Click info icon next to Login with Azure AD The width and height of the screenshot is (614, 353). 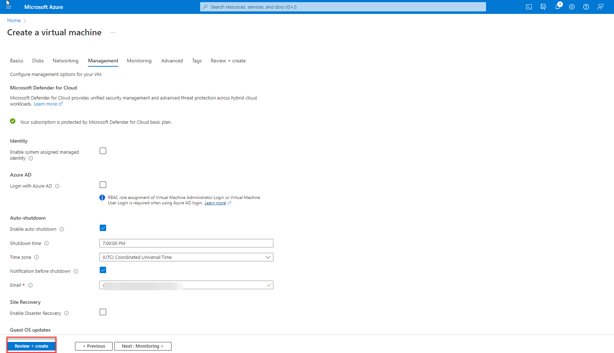57,186
